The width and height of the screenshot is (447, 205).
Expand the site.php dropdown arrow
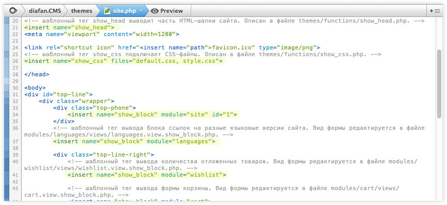[x=141, y=11]
